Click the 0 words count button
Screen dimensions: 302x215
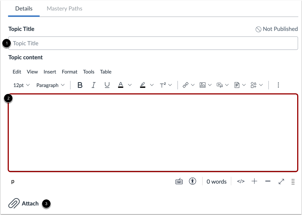coord(216,182)
